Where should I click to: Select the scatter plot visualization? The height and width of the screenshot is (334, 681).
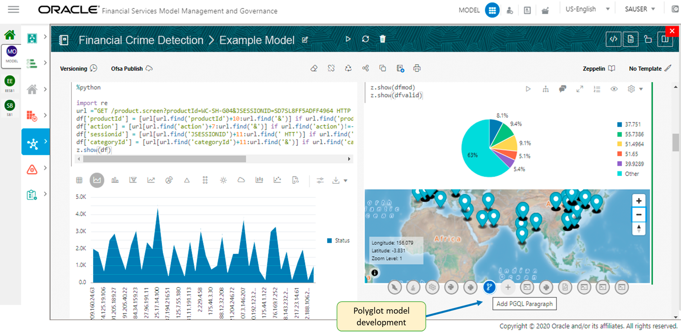pos(277,180)
